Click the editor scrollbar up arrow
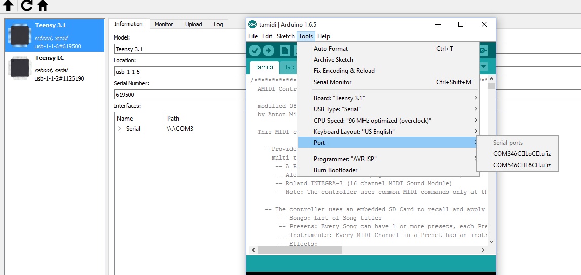 click(491, 79)
